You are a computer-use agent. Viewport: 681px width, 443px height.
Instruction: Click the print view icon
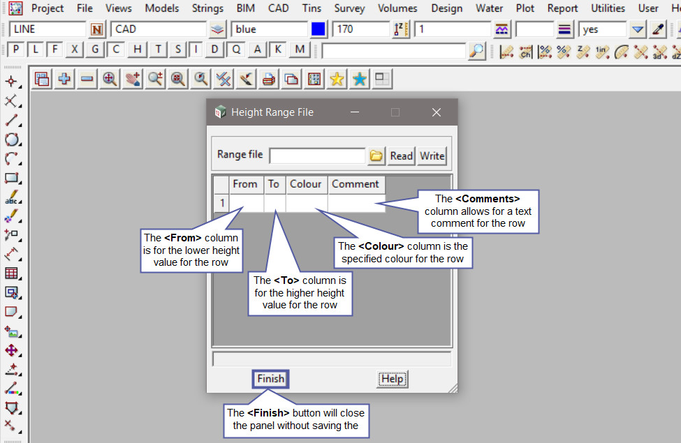coord(269,79)
